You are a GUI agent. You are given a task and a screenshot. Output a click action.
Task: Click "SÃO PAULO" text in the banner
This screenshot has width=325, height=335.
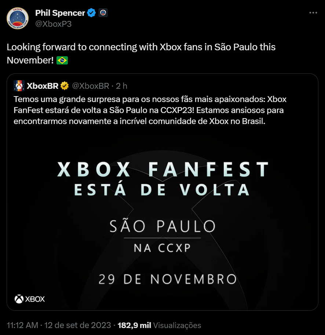click(x=162, y=226)
